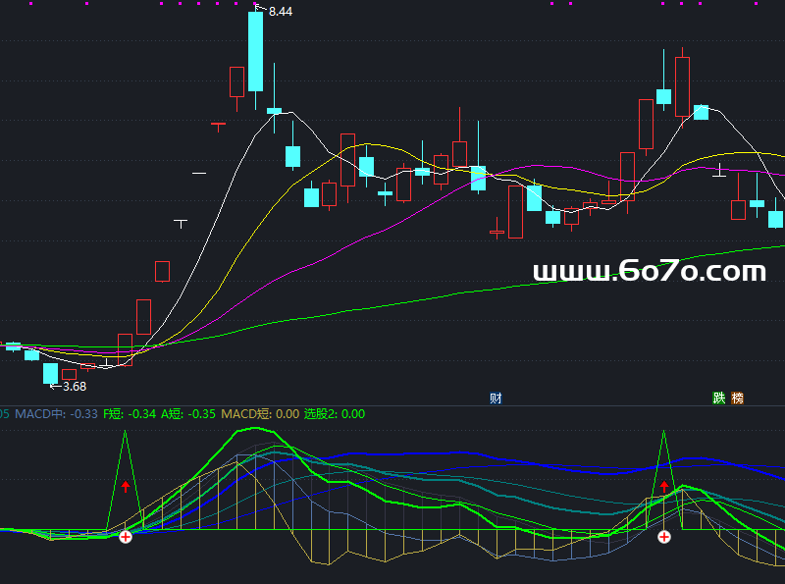This screenshot has height=584, width=785.
Task: Select the 3.68 low price label
Action: point(75,386)
